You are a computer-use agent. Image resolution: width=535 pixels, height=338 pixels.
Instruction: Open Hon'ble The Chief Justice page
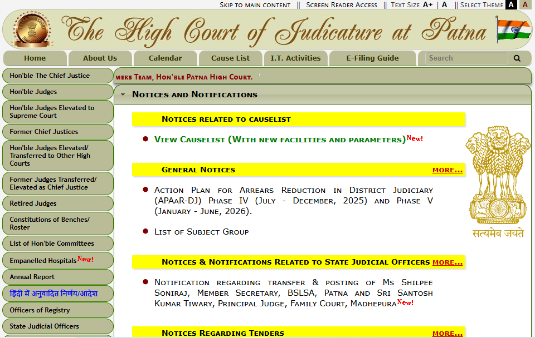(x=57, y=76)
